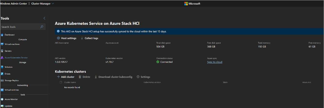Sort by the Cluster name column
Image resolution: width=324 pixels, height=108 pixels.
click(70, 82)
